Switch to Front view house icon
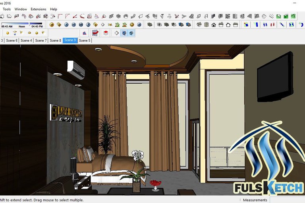The width and height of the screenshot is (305, 203). click(x=214, y=25)
